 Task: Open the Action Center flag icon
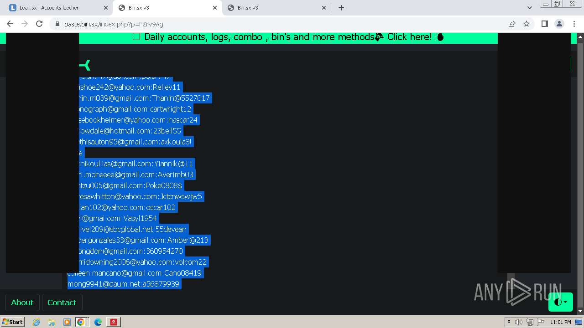click(541, 322)
